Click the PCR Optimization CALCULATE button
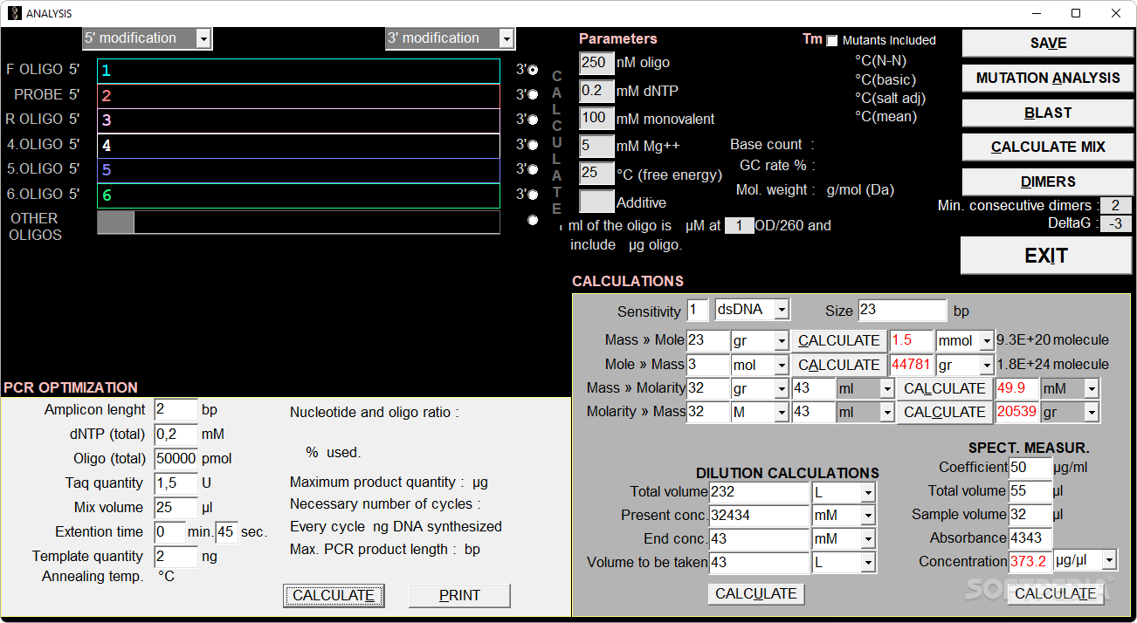Image resolution: width=1137 pixels, height=623 pixels. pyautogui.click(x=334, y=595)
